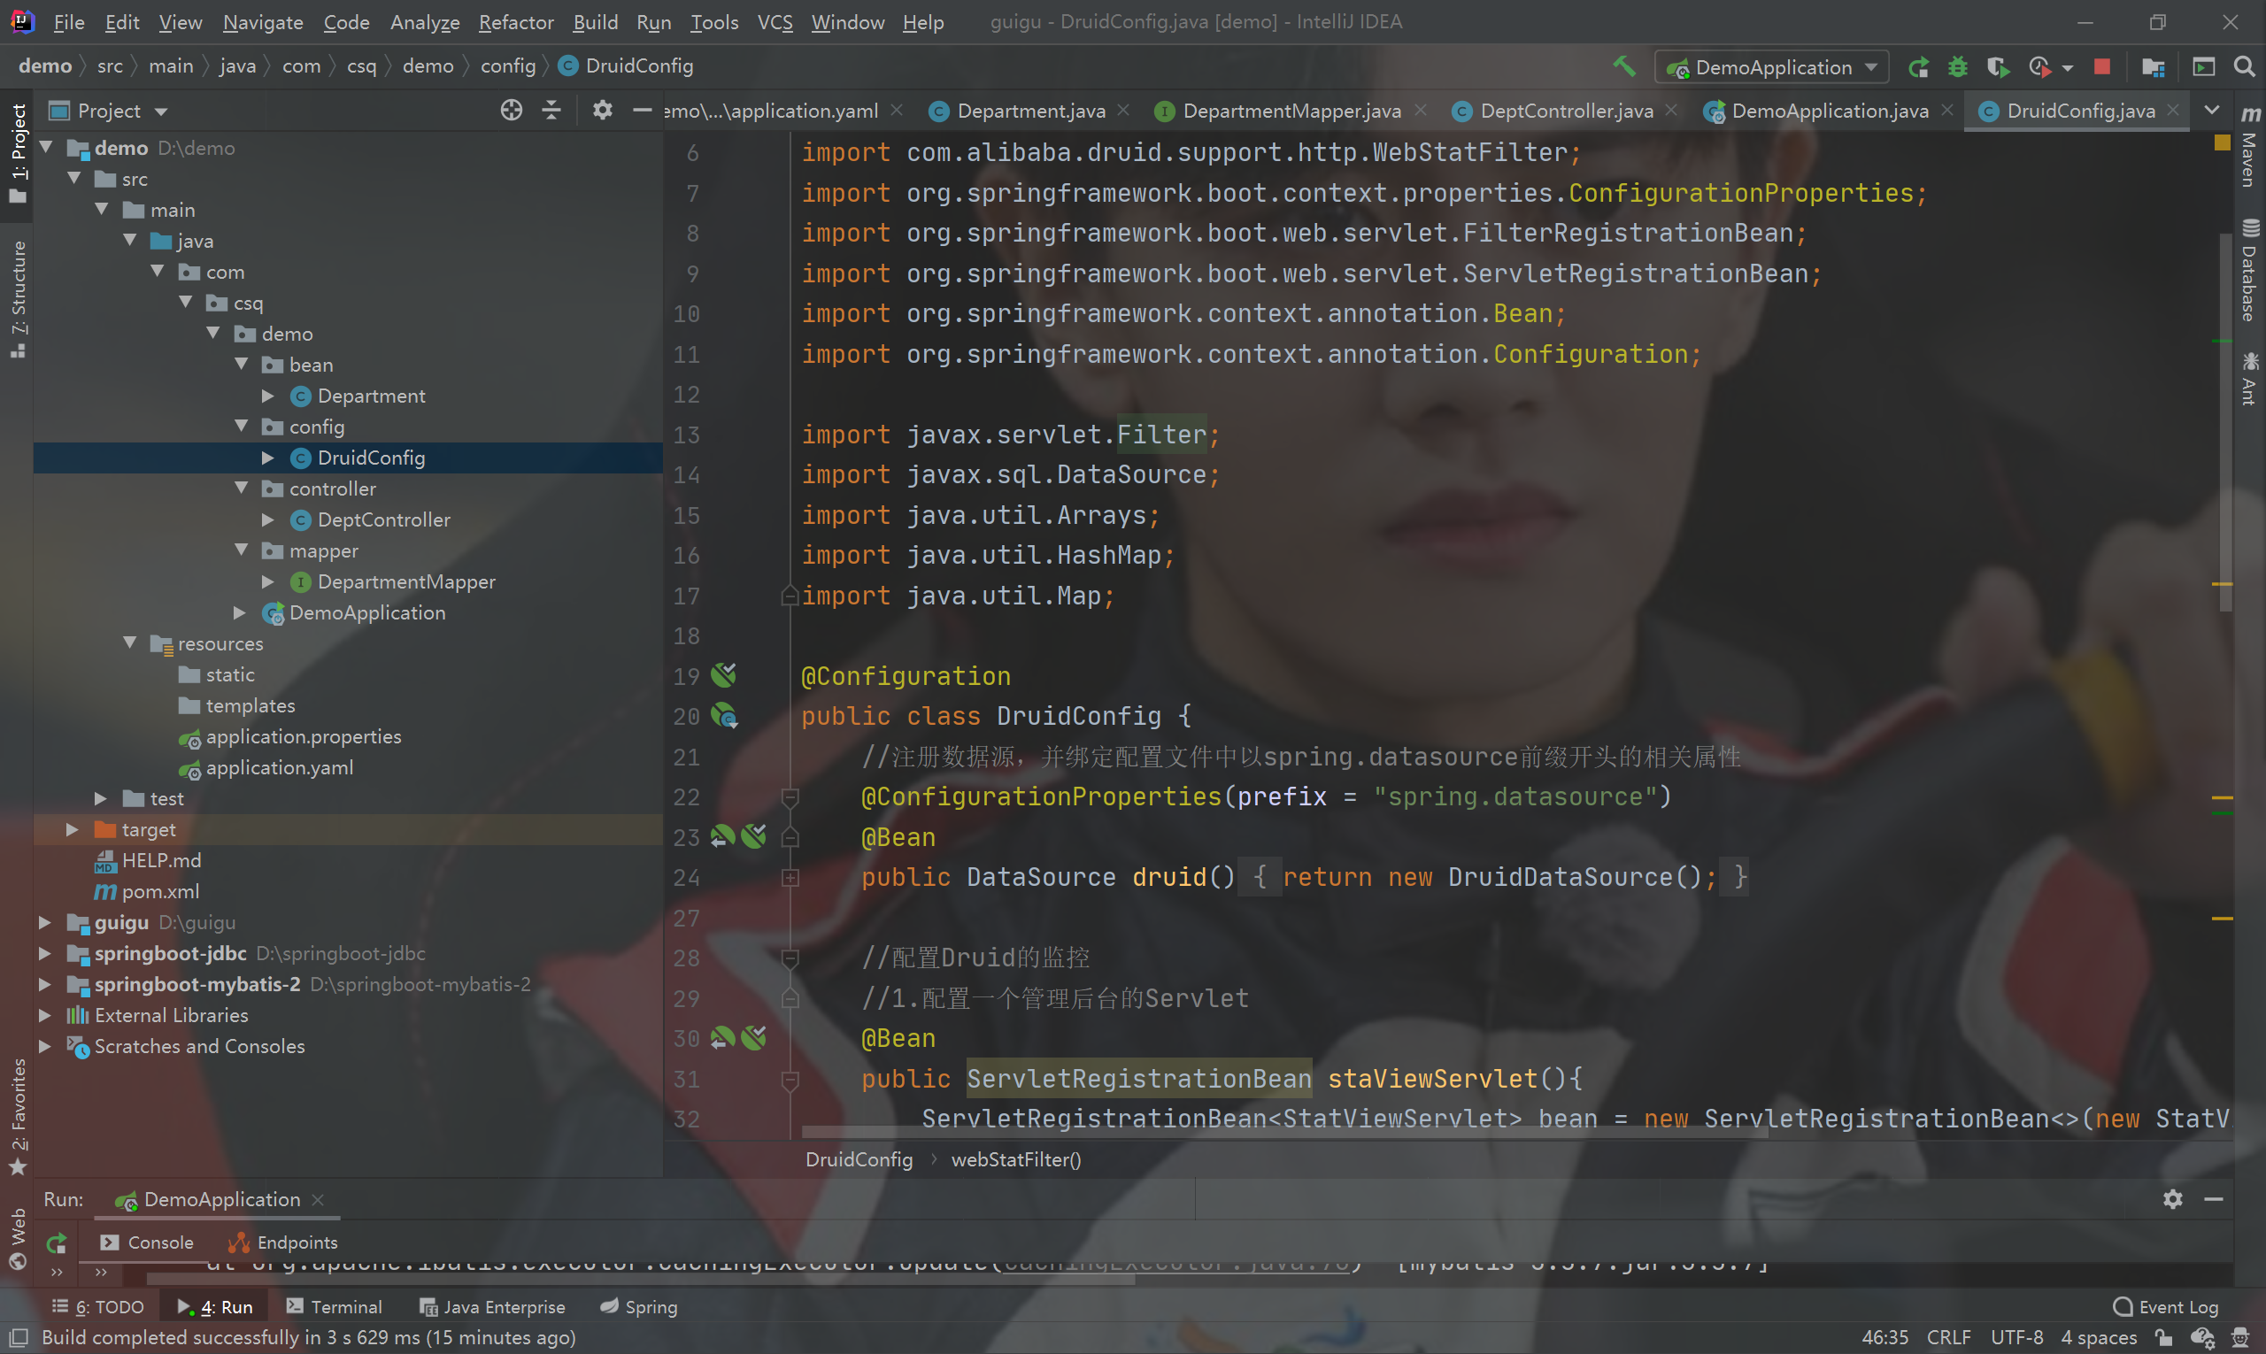Run DemoApplication with coverage shield icon
The width and height of the screenshot is (2266, 1354).
click(x=1997, y=66)
